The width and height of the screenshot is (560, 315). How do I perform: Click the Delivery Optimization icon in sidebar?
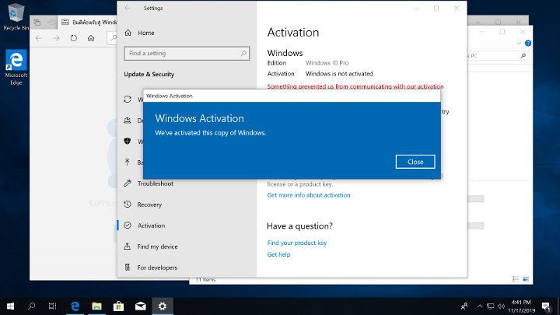point(128,121)
